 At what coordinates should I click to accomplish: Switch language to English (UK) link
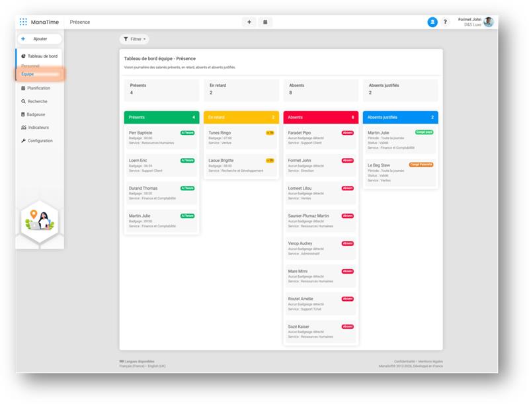[x=157, y=366]
